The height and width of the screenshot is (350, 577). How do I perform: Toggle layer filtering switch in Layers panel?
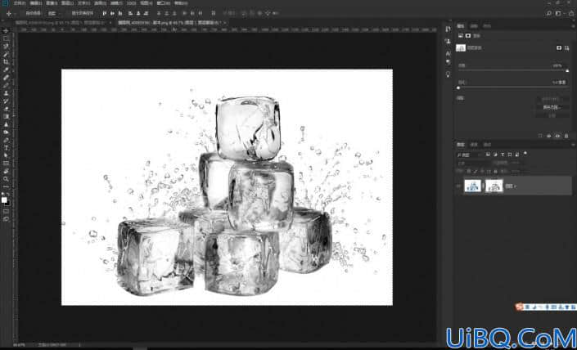[525, 154]
